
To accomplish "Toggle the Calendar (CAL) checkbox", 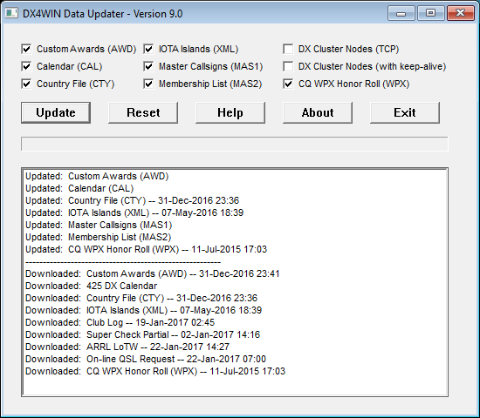I will pos(27,66).
